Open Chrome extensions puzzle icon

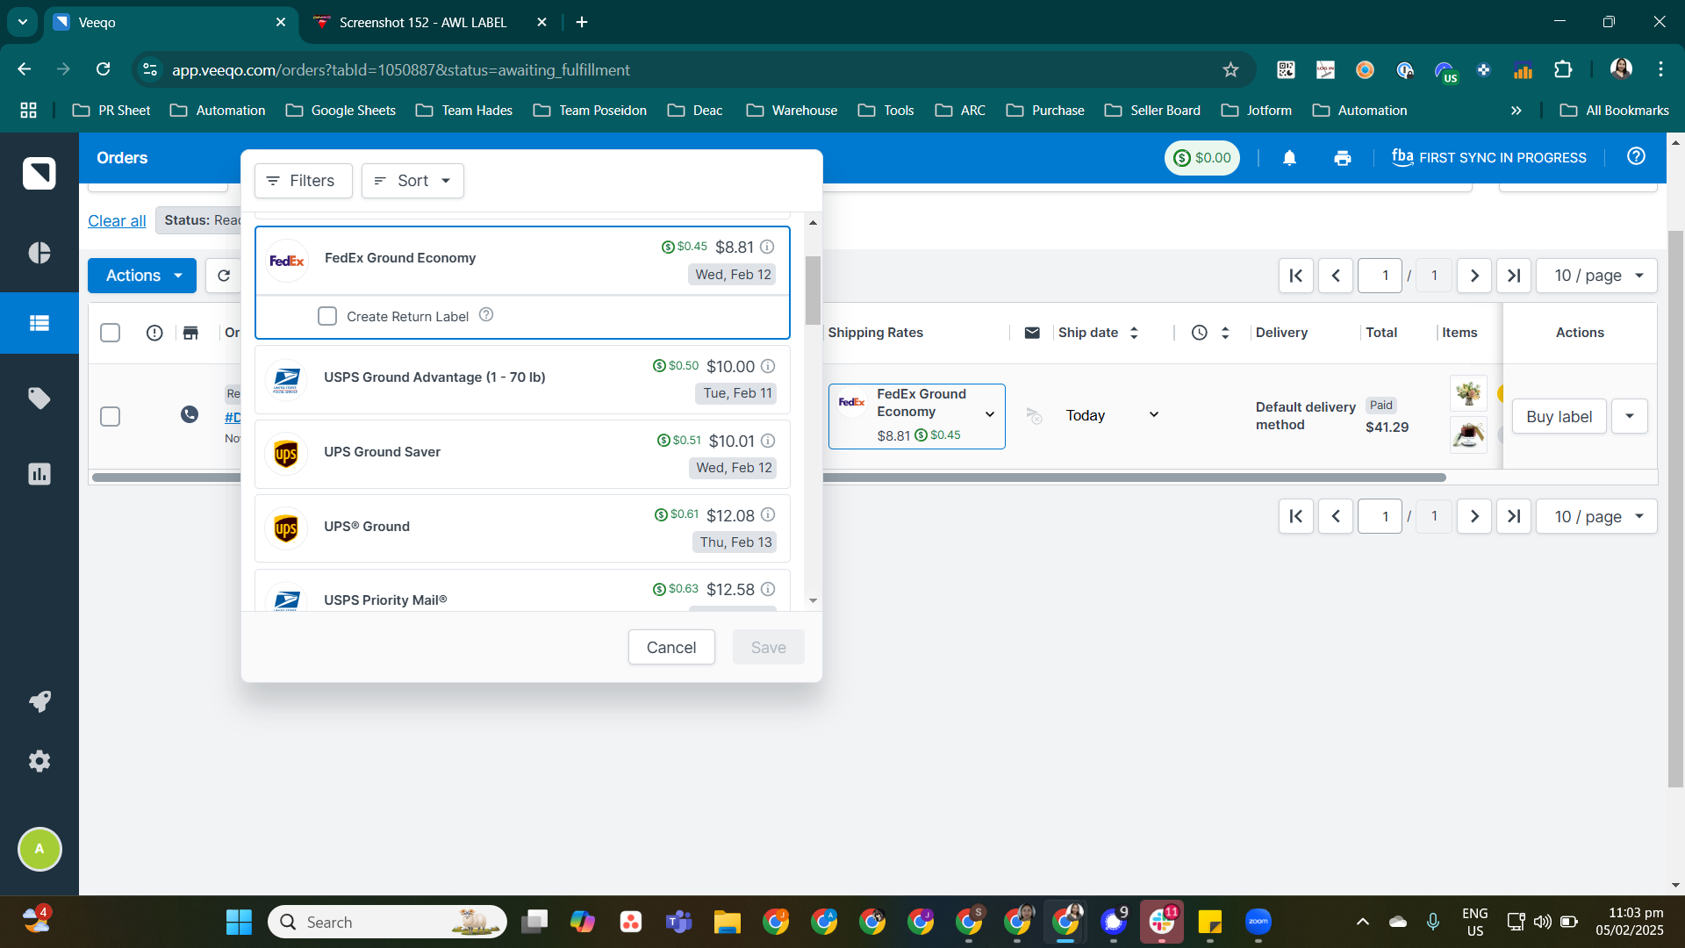[1563, 69]
